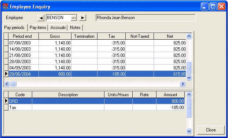This screenshot has width=228, height=138.
Task: Click the -185.00 tax cell in pay periods
Action: point(111,74)
